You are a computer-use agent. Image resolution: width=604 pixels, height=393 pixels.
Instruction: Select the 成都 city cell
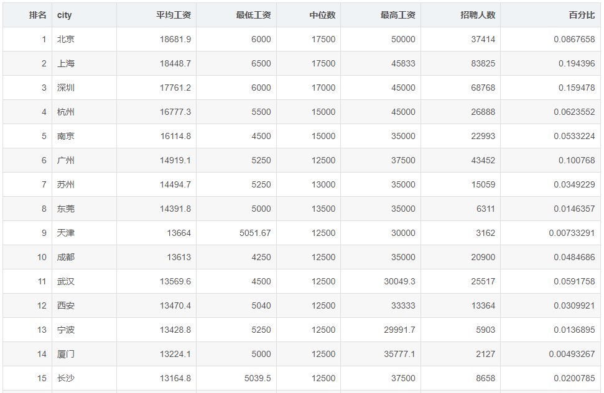pos(85,257)
